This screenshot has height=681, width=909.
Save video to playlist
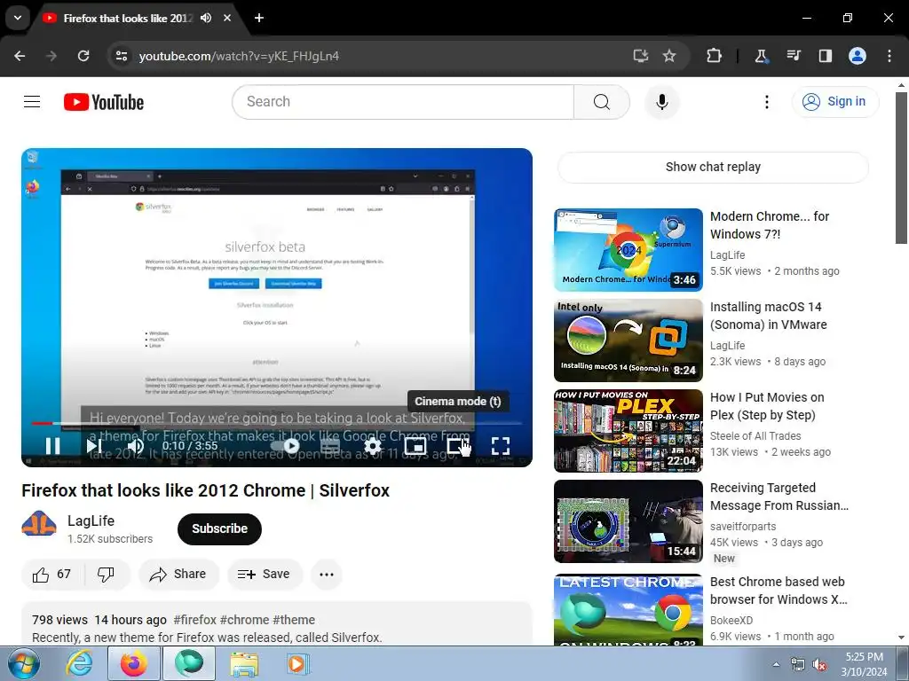click(x=265, y=575)
